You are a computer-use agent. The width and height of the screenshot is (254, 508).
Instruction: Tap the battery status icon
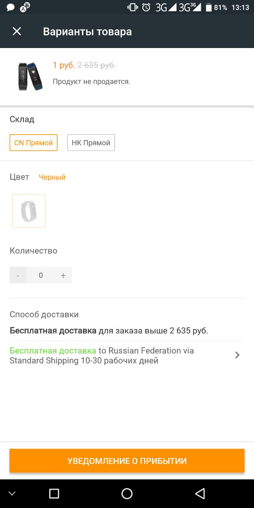point(209,8)
